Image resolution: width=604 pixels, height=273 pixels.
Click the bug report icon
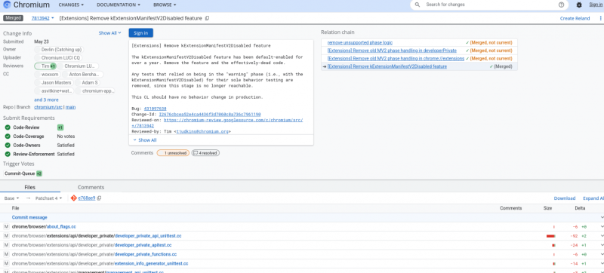click(579, 5)
